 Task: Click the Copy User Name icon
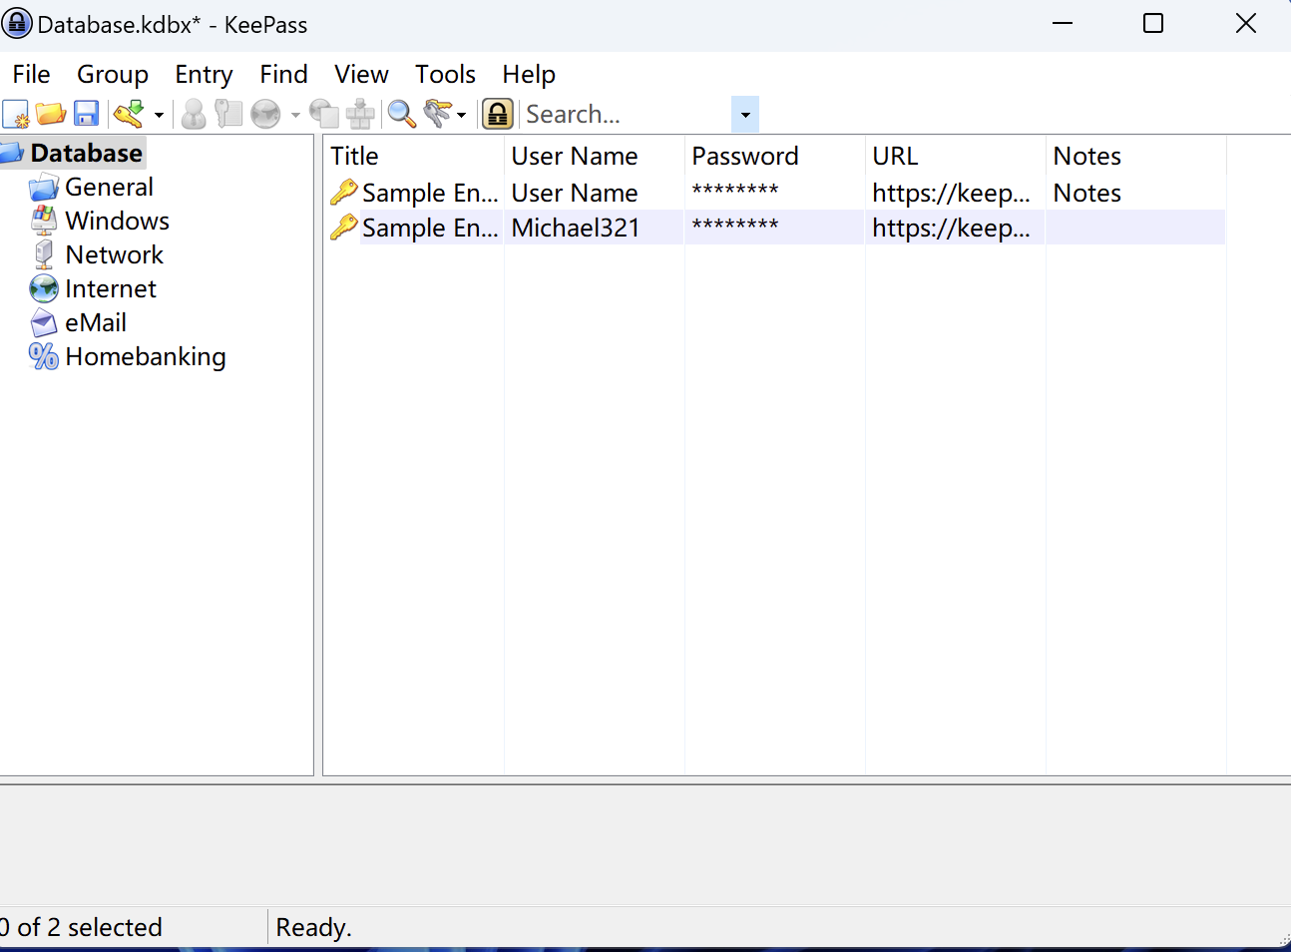[x=195, y=115]
